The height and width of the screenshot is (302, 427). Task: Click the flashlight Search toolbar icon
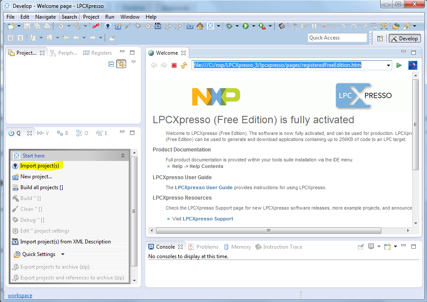pos(407,26)
